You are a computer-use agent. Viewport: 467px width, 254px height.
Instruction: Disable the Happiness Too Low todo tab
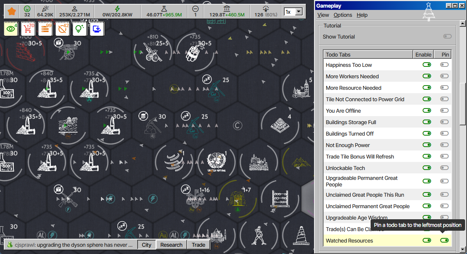[426, 65]
